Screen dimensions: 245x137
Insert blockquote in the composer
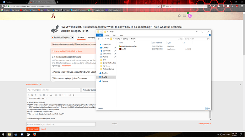pos(44,95)
